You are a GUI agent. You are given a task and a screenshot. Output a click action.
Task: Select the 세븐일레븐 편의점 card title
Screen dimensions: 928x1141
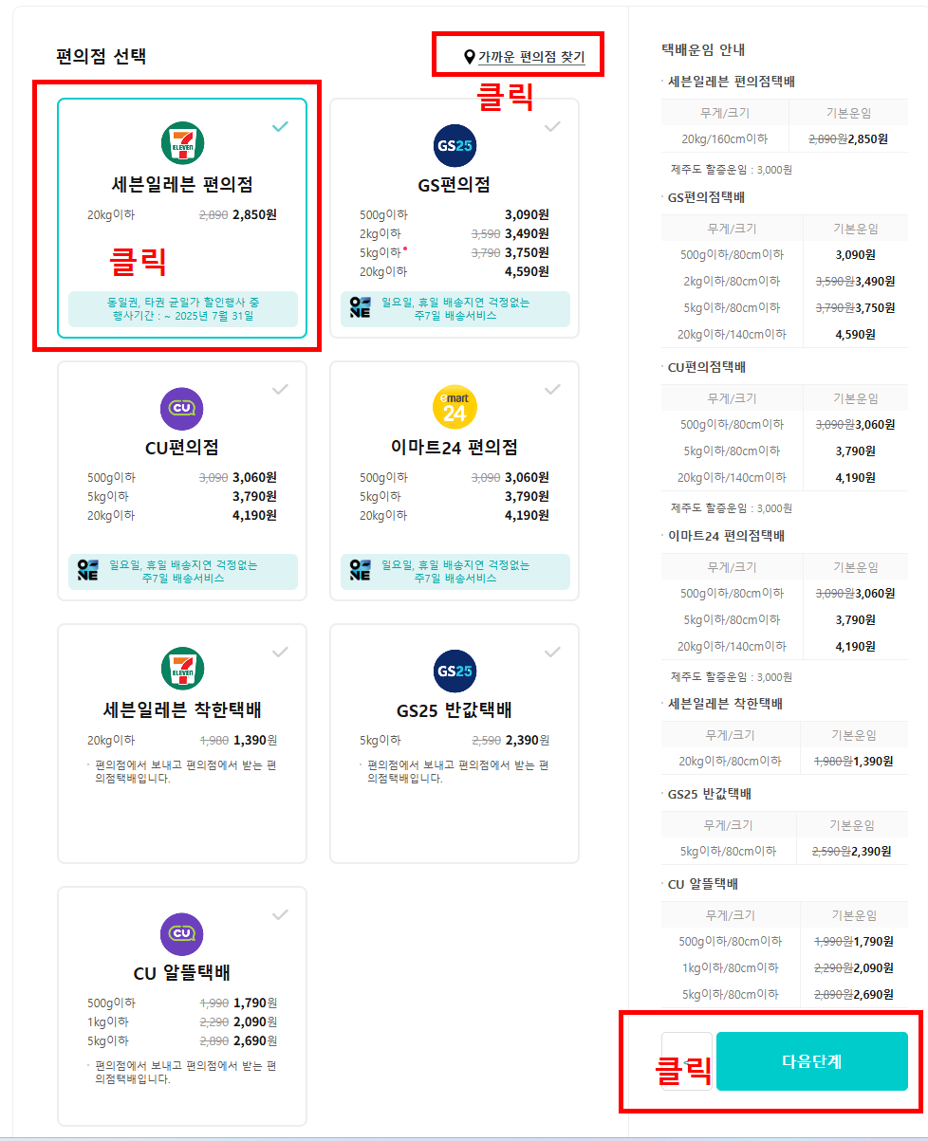pyautogui.click(x=182, y=184)
